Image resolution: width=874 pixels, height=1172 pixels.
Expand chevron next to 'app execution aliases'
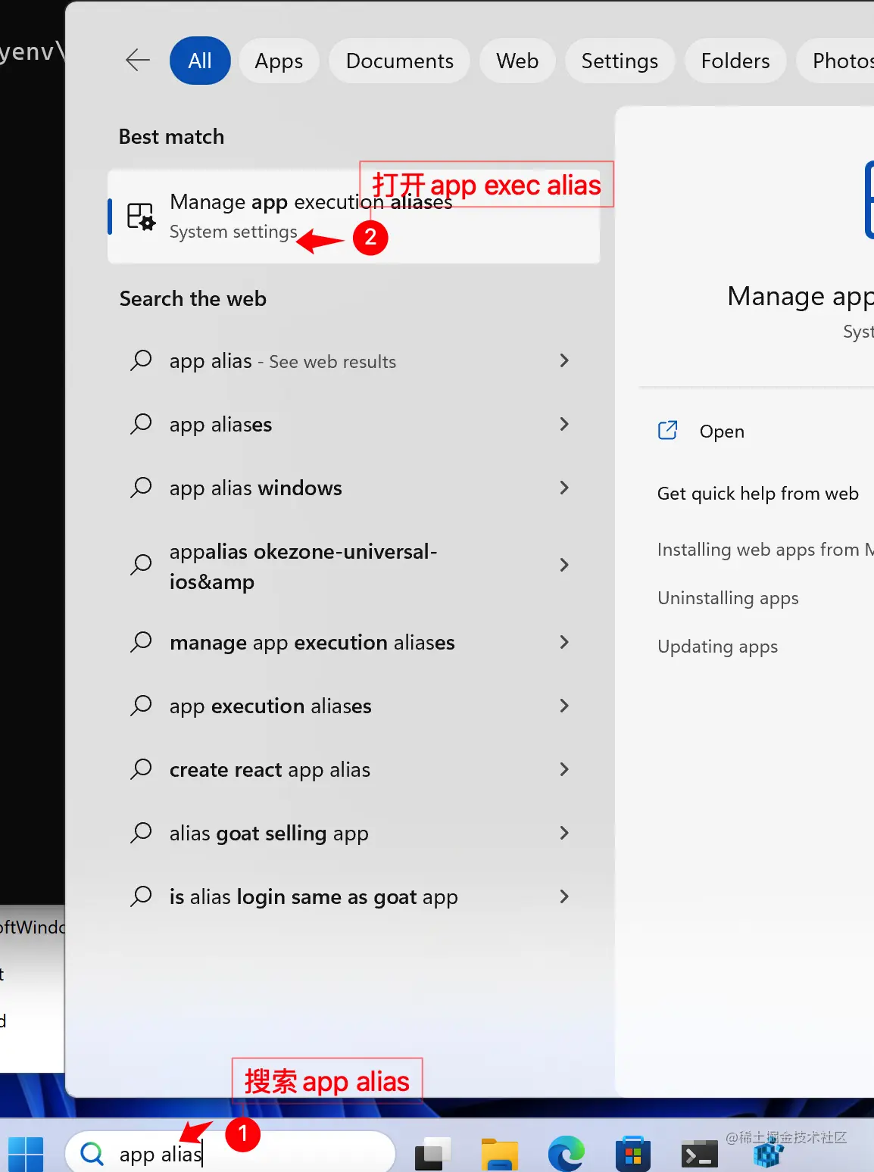click(563, 706)
